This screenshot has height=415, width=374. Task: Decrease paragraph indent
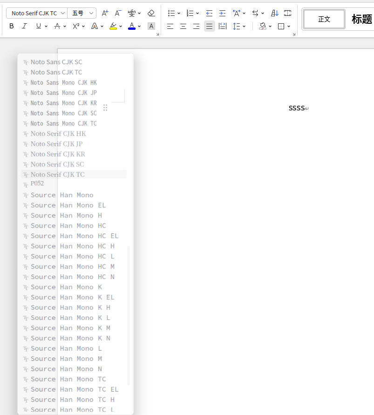click(209, 13)
